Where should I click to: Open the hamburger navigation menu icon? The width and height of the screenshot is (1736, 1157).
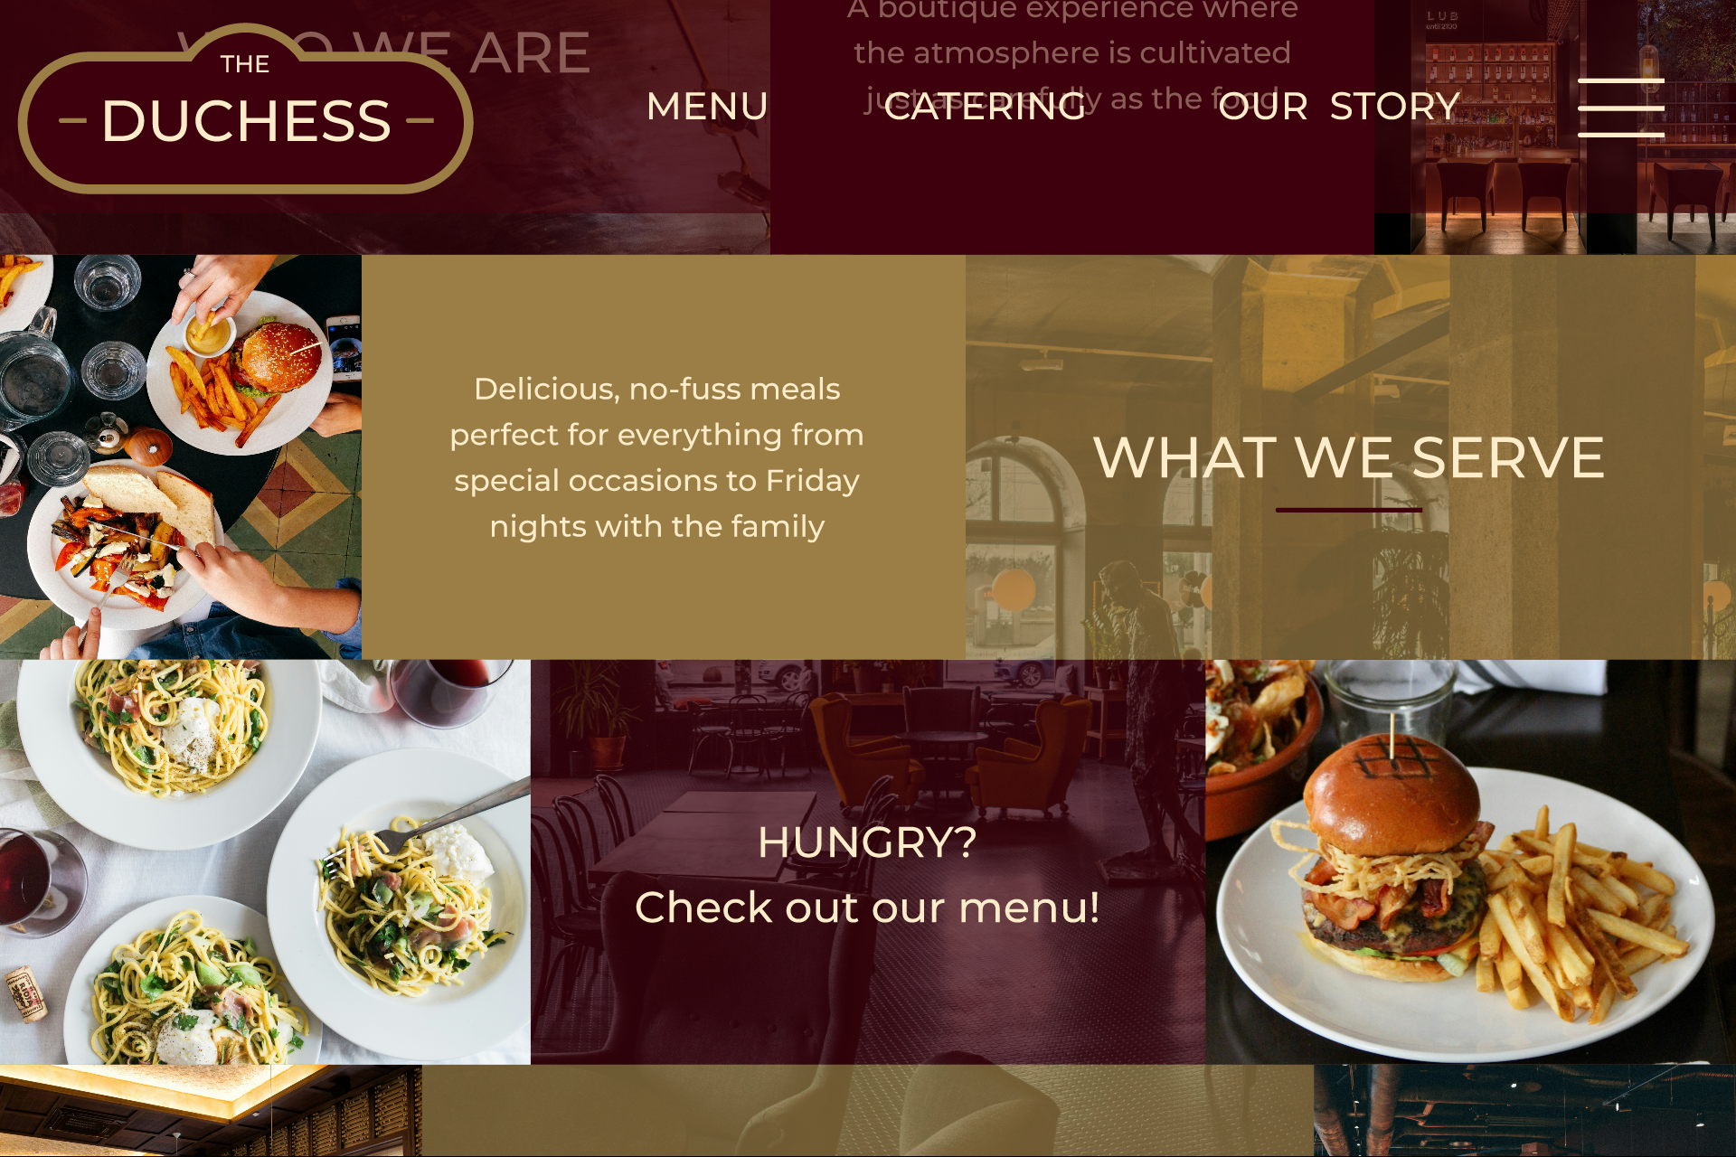1620,108
